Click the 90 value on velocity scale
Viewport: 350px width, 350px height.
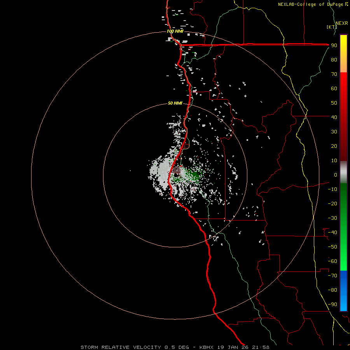[334, 45]
